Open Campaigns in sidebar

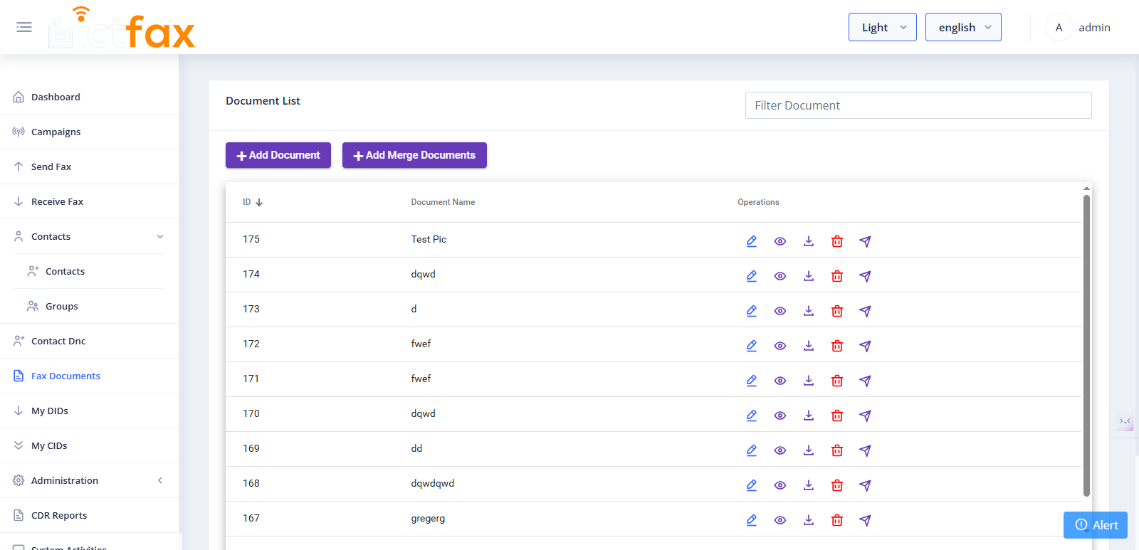click(89, 132)
